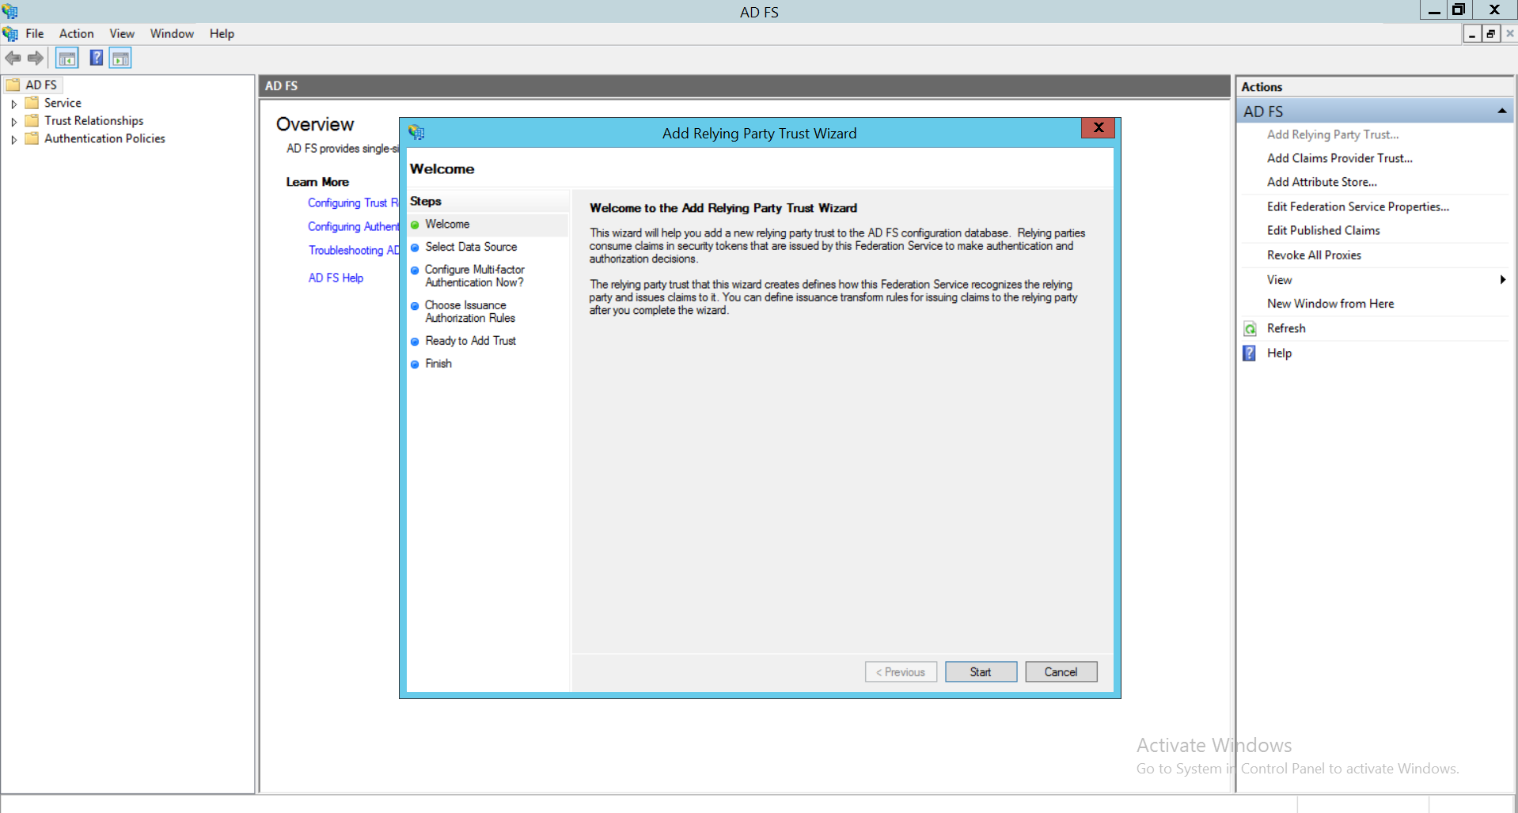This screenshot has width=1518, height=813.
Task: Click the AD FS wizard icon in the dialog title bar
Action: (x=415, y=132)
